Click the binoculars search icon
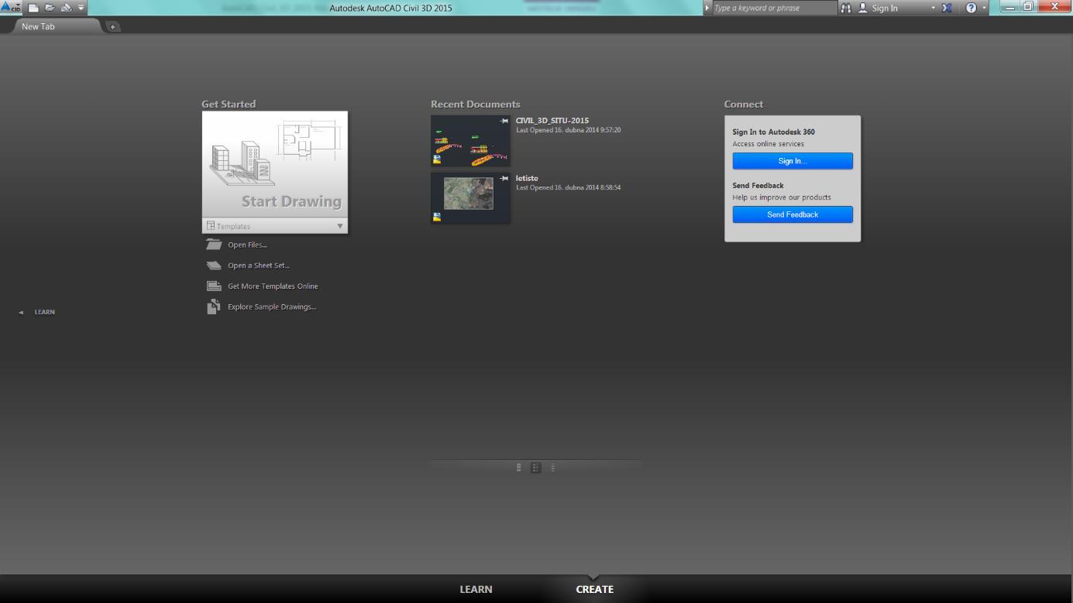This screenshot has height=603, width=1073. coord(845,8)
